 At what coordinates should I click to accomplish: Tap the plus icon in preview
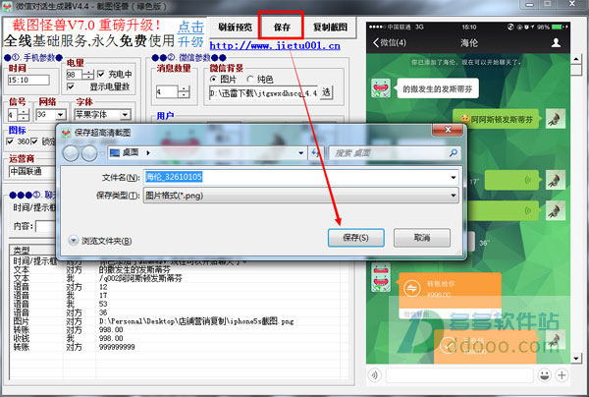click(x=562, y=374)
